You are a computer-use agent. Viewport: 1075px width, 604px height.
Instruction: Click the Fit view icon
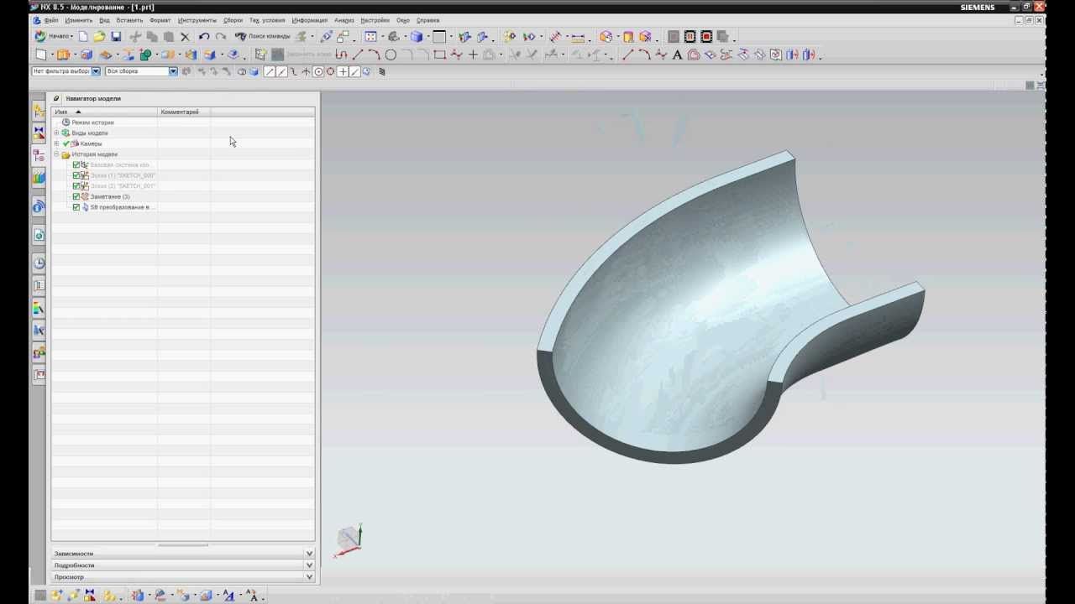tap(370, 37)
